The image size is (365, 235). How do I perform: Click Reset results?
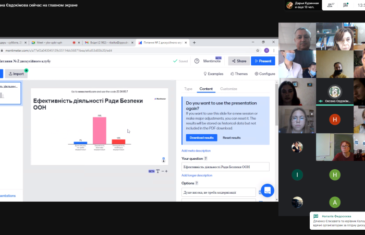coord(232,137)
